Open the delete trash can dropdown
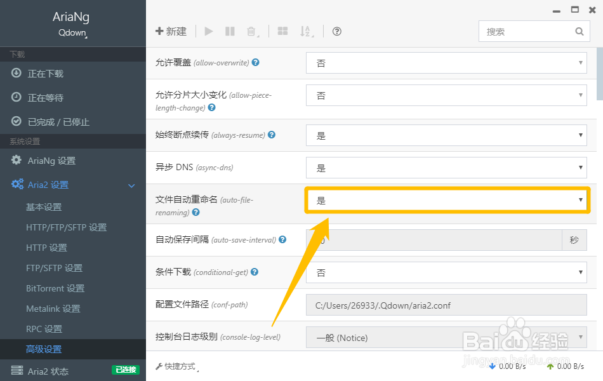Viewport: 603px width, 381px height. click(252, 31)
